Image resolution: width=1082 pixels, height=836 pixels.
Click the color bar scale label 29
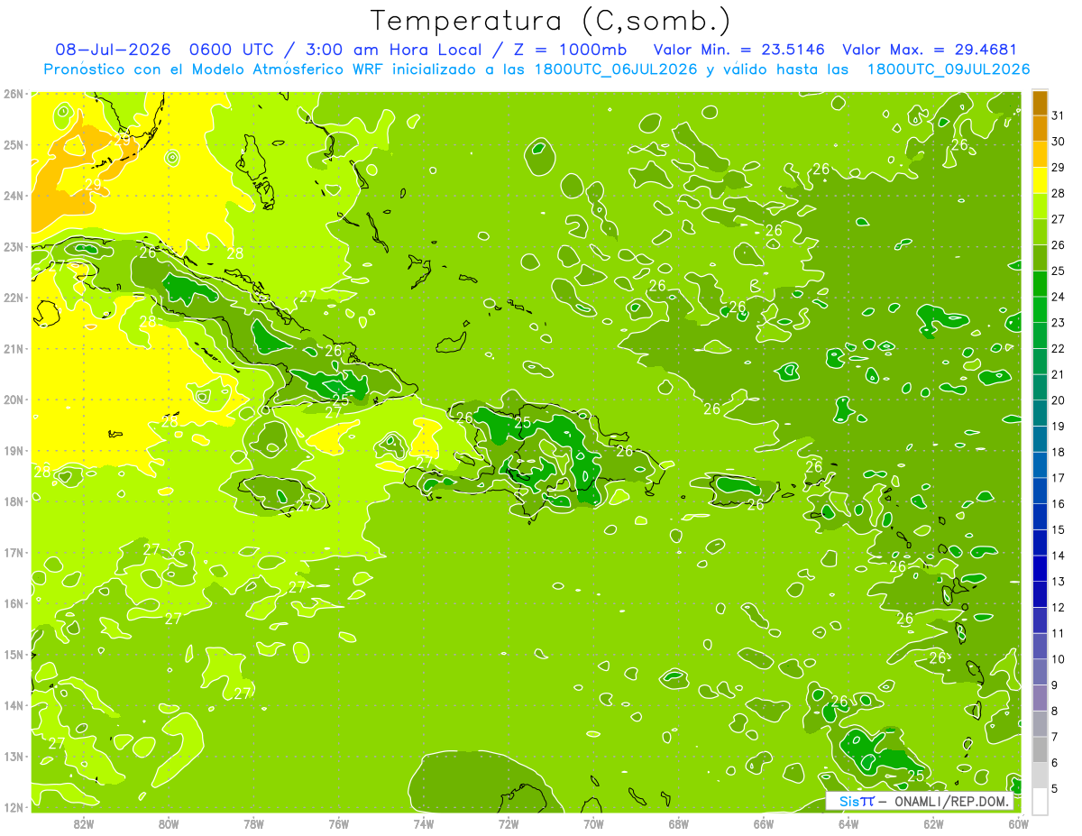point(1059,167)
